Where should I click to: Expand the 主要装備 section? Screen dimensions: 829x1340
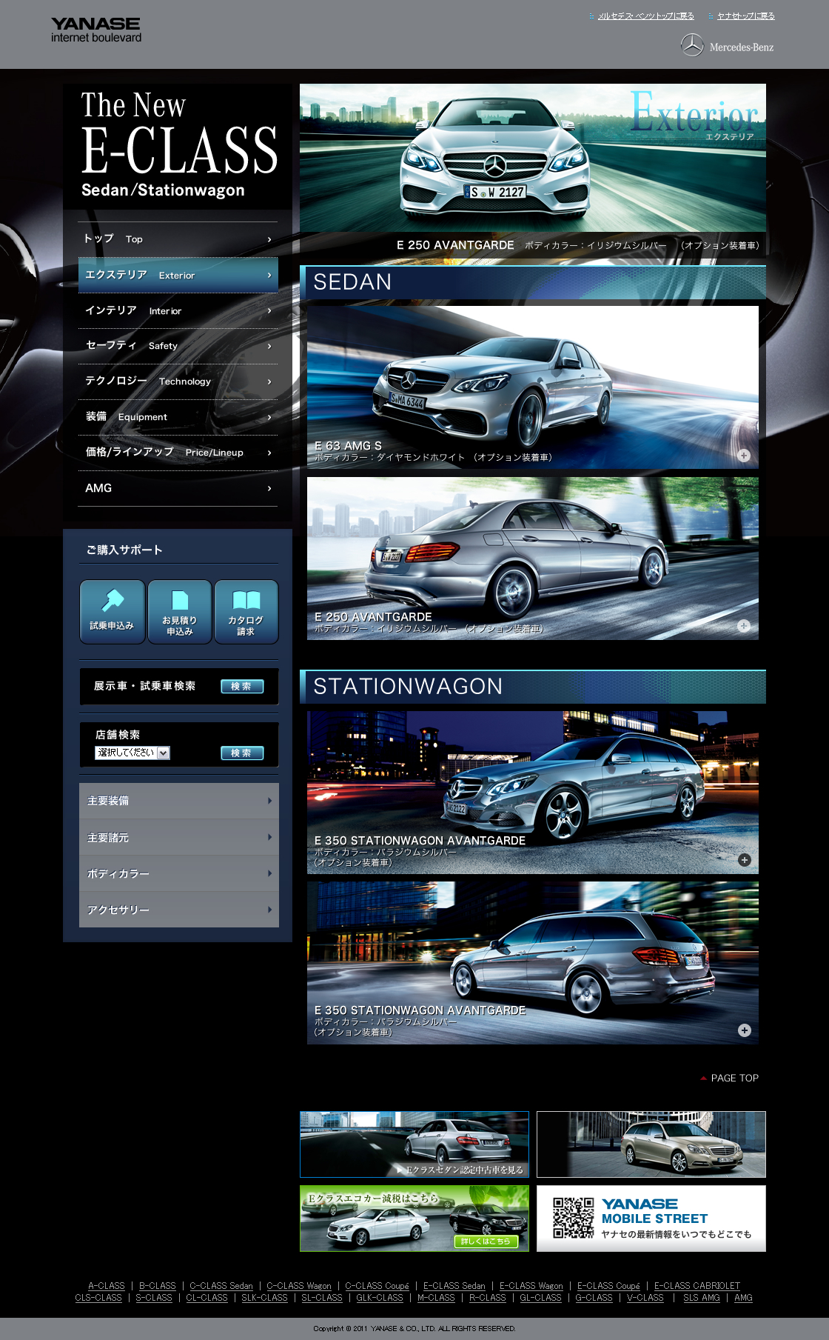coord(179,801)
